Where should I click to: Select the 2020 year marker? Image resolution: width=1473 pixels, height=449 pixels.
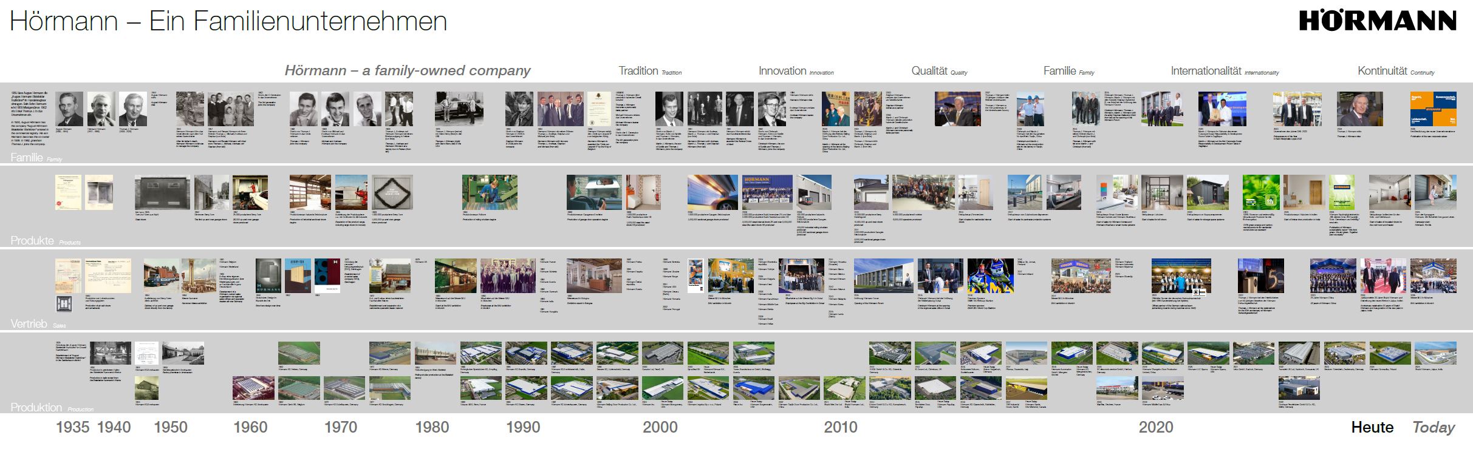pyautogui.click(x=1156, y=427)
